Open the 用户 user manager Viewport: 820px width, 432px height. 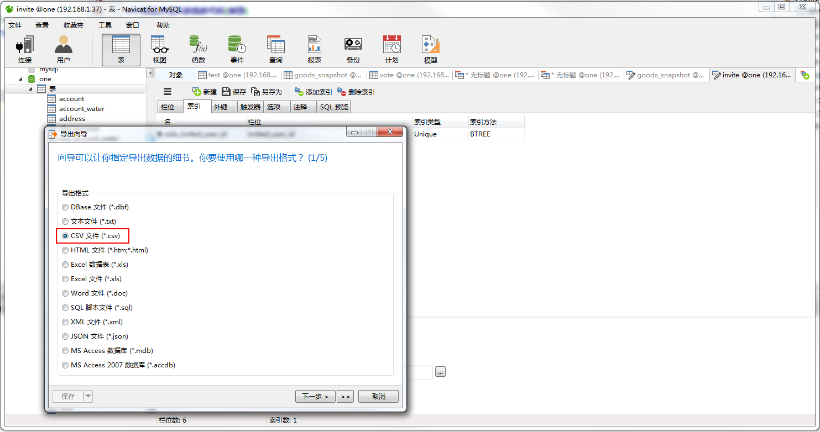point(64,50)
